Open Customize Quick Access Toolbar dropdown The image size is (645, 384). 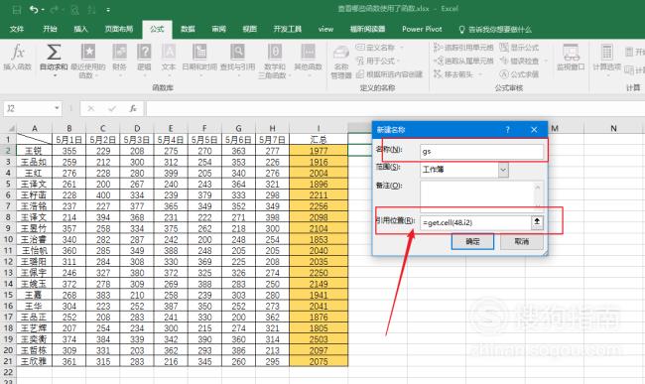point(108,10)
